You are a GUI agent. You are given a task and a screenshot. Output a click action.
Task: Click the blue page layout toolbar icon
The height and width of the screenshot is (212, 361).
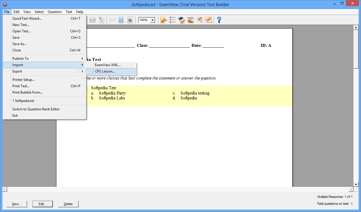121,20
